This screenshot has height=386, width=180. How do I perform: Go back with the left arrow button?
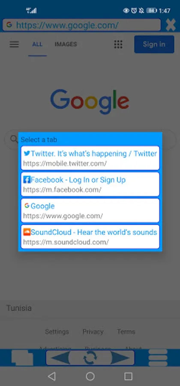60,358
